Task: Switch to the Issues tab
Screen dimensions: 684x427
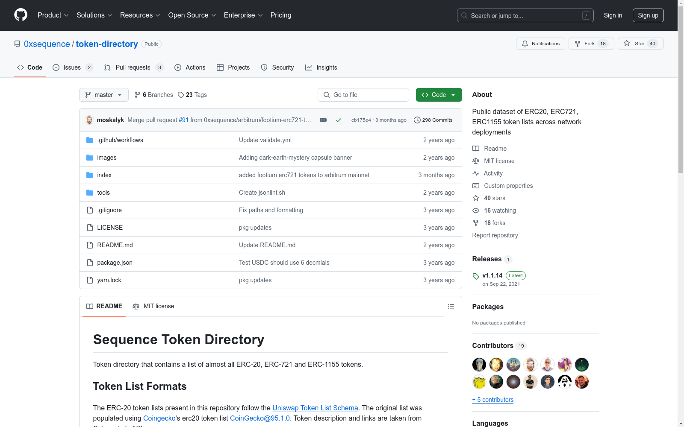Action: coord(73,67)
